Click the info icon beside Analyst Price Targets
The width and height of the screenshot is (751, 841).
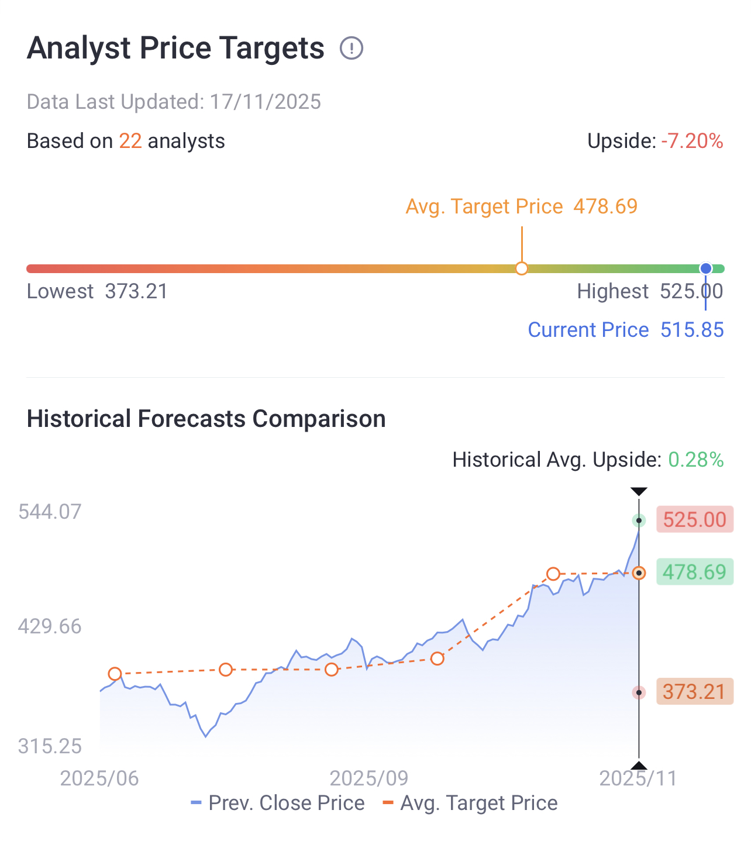pyautogui.click(x=352, y=48)
